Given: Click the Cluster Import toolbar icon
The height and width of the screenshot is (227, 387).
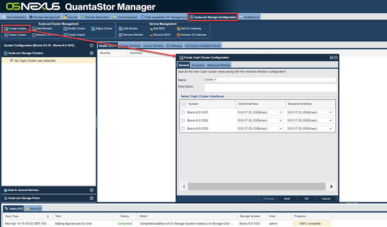Looking at the screenshot, I should [65, 35].
